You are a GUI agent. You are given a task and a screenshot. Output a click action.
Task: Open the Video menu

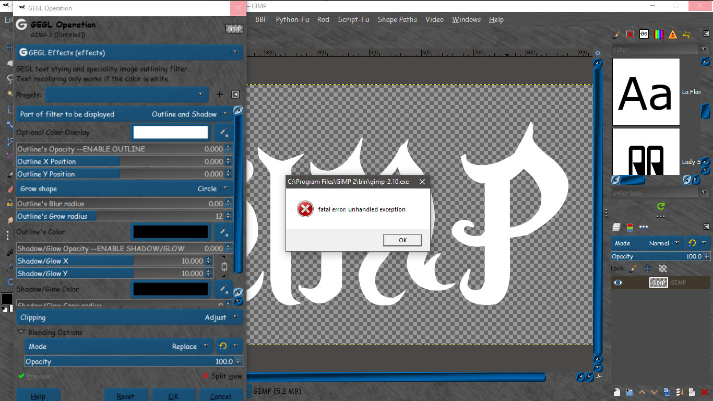(434, 19)
